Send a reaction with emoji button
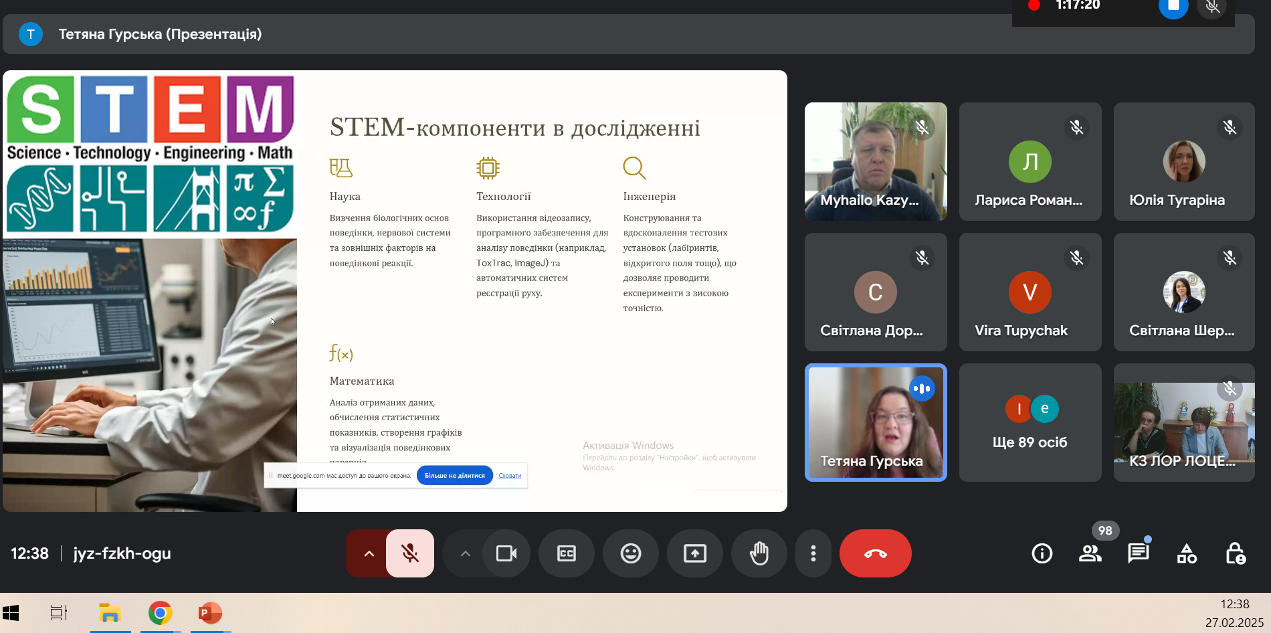 (x=630, y=553)
